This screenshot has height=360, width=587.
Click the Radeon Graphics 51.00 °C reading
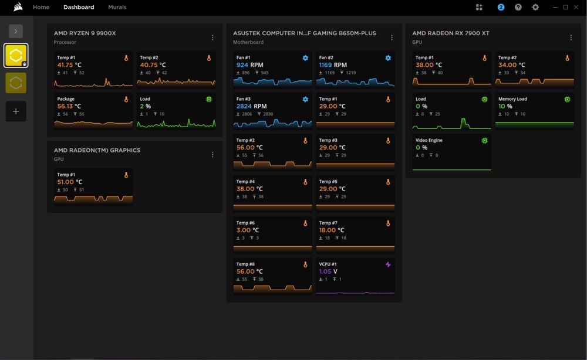point(70,182)
